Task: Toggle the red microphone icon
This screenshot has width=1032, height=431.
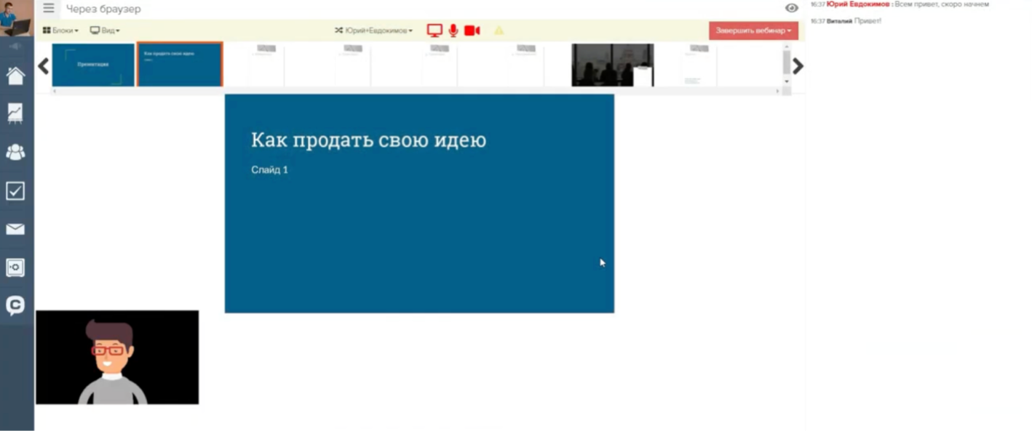Action: pos(453,31)
